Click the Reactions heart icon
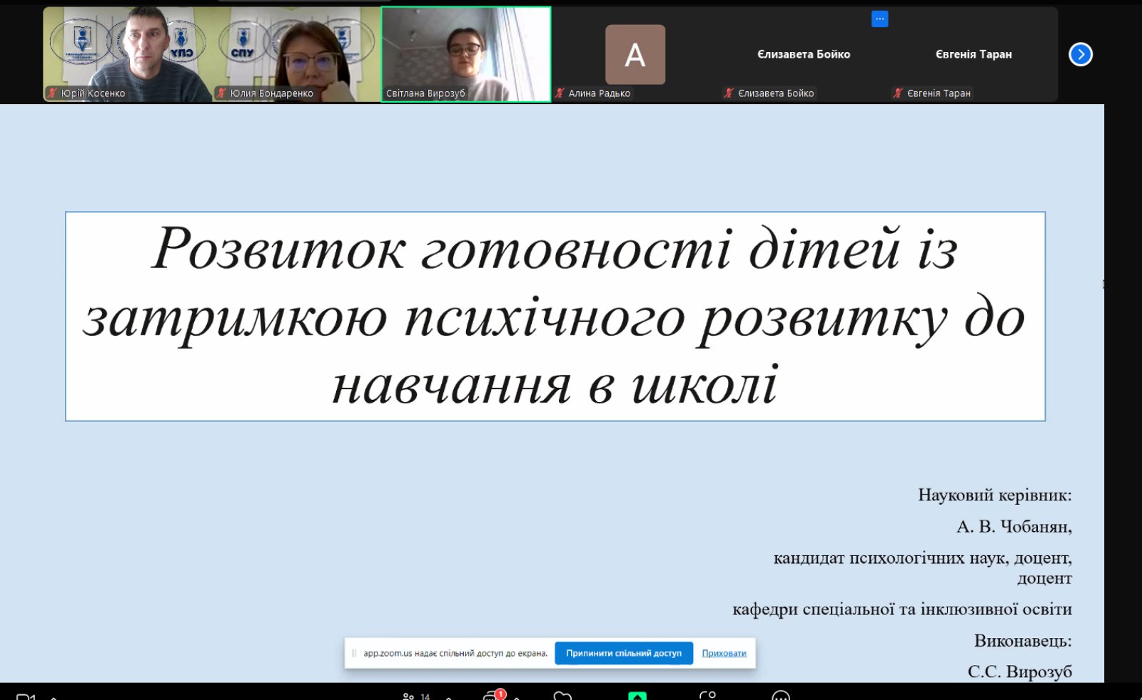Screen dimensions: 1142x700 click(x=562, y=696)
